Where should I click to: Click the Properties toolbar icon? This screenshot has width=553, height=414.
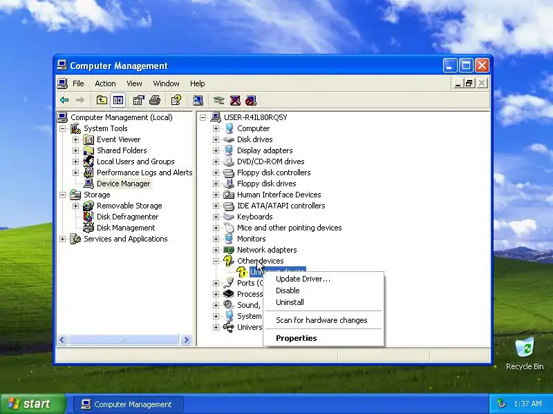click(x=139, y=100)
